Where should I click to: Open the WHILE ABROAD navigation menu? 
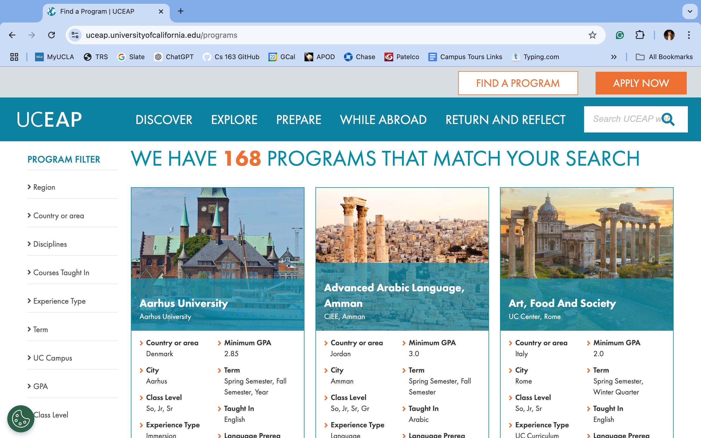pos(383,120)
